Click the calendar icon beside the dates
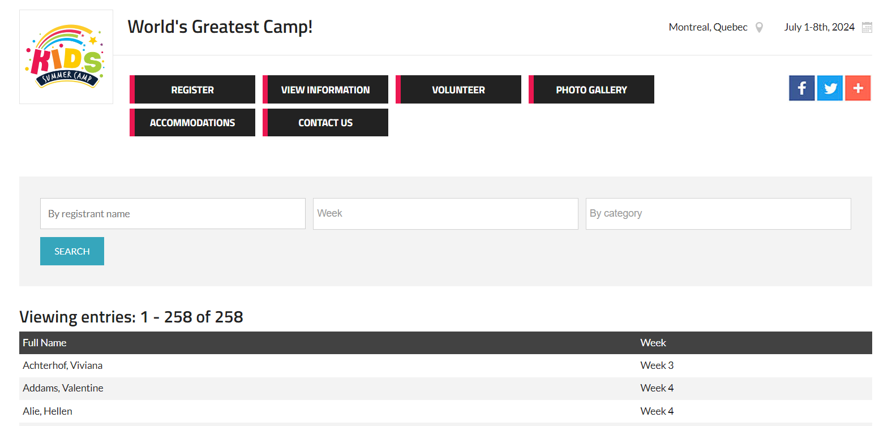The image size is (892, 426). (867, 27)
